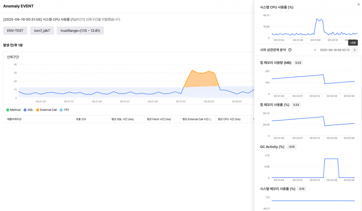Click the 평균 Fetch 시간 (ms) column header

(x=159, y=119)
